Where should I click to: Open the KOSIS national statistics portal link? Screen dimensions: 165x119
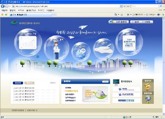[x=126, y=101]
